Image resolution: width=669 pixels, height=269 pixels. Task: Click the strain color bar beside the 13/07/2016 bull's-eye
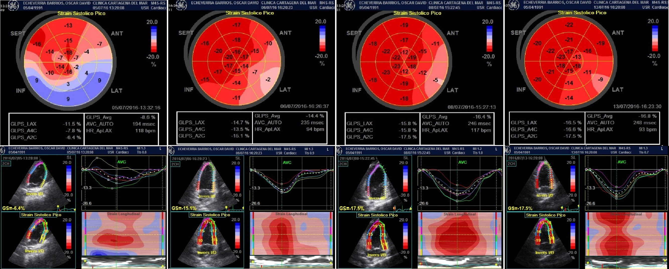coord(655,38)
